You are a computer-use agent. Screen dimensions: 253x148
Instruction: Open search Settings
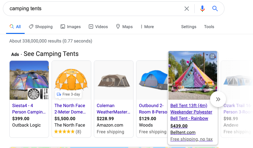(x=189, y=27)
